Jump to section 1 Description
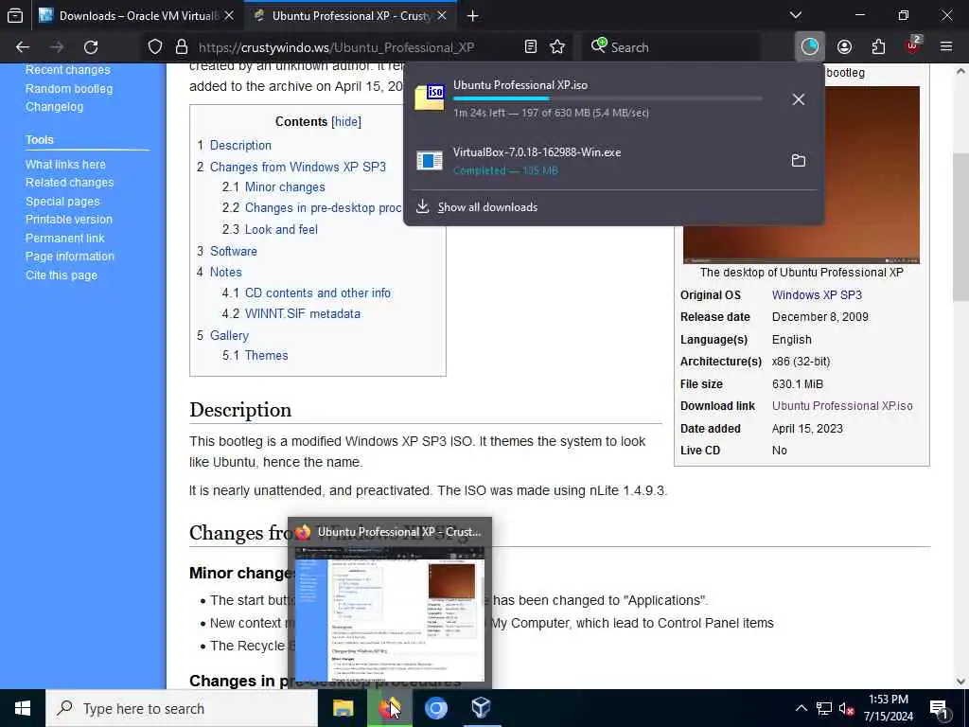 pos(240,145)
